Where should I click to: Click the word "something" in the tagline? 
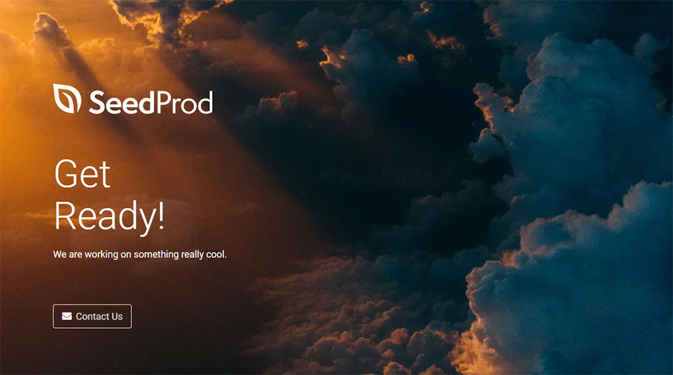[156, 254]
